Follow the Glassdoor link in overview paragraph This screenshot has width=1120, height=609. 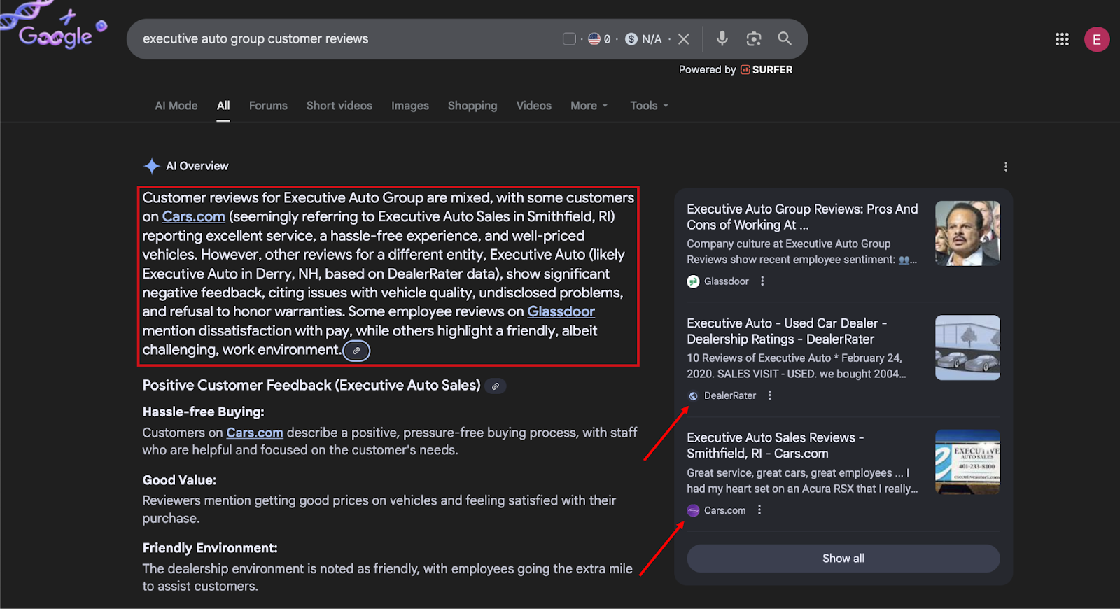coord(561,311)
